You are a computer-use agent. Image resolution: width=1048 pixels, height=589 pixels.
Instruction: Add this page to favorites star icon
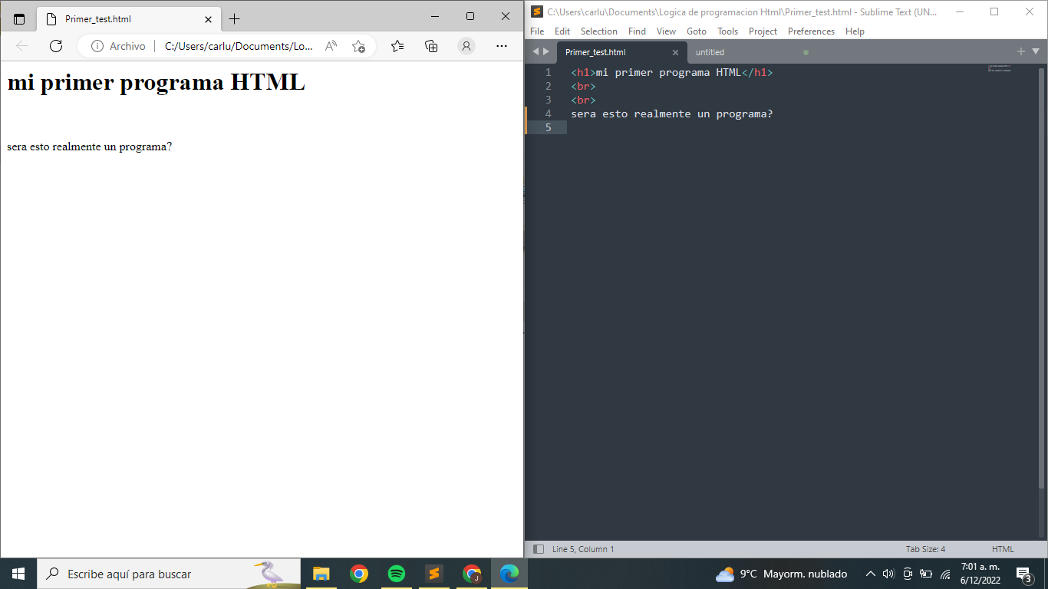point(358,46)
